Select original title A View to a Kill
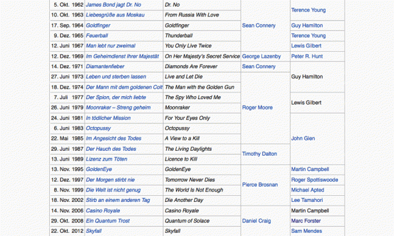394x236 pixels. 182,139
